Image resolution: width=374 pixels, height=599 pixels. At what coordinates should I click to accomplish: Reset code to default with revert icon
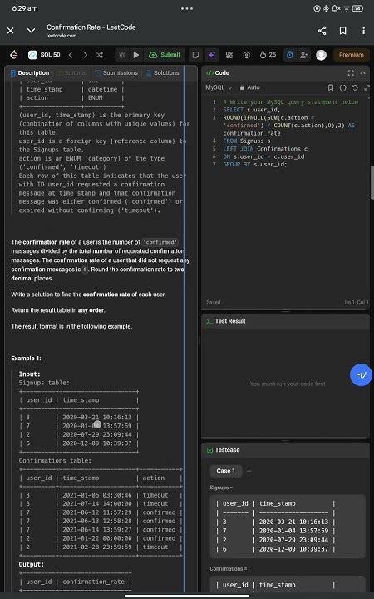(x=355, y=87)
